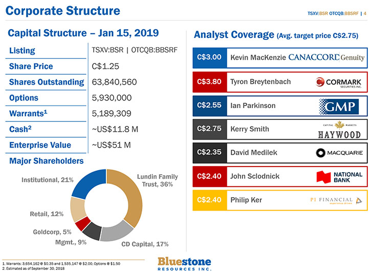Click the red Goldcorp donut segment
This screenshot has height=272, width=371.
pos(82,223)
